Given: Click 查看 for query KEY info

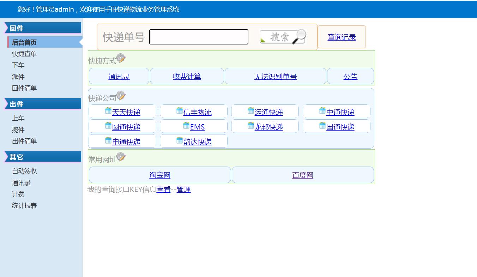Looking at the screenshot, I should coord(163,189).
